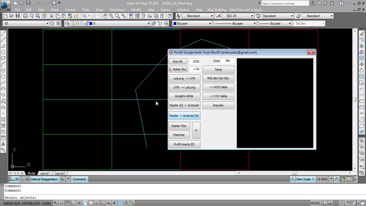Viewport: 366px width, 206px height.
Task: Toggle Object Snap in status bar
Action: pos(85,203)
